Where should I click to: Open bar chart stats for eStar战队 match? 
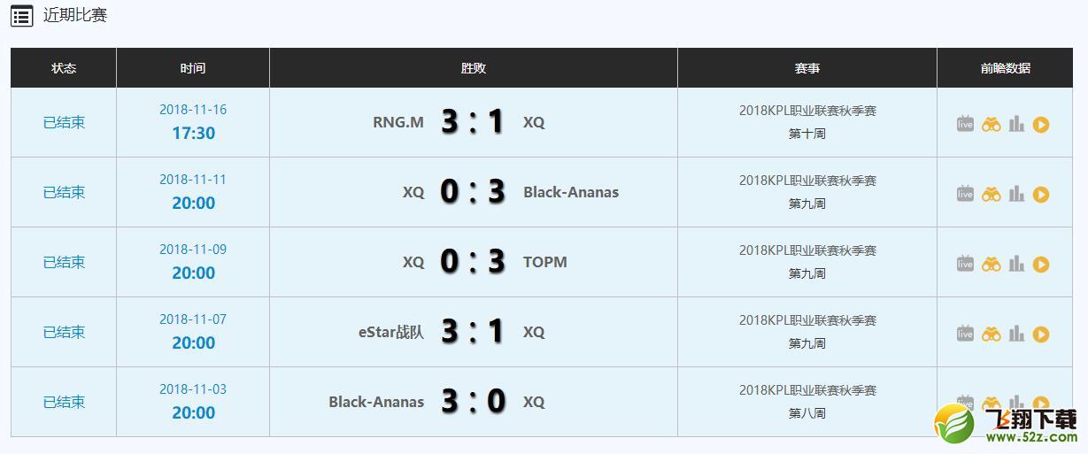tap(1016, 334)
